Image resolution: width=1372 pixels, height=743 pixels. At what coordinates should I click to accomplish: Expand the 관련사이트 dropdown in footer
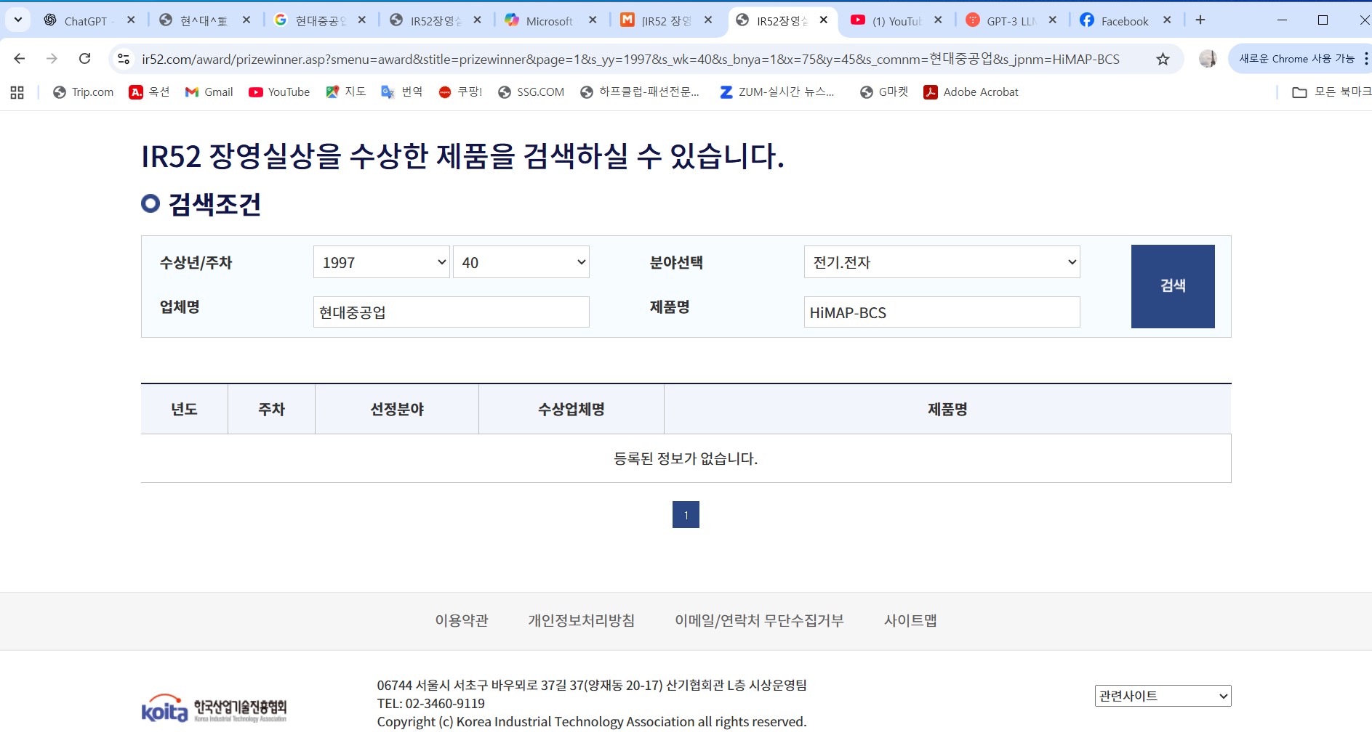1163,696
